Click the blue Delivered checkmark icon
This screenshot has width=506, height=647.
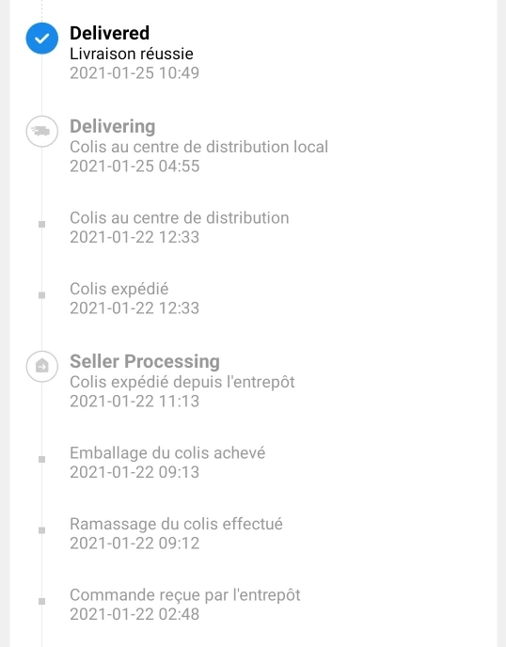pos(41,39)
